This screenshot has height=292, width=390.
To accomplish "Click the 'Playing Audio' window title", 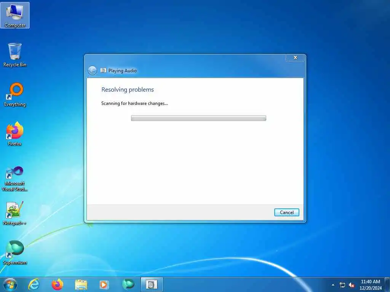I will click(122, 71).
